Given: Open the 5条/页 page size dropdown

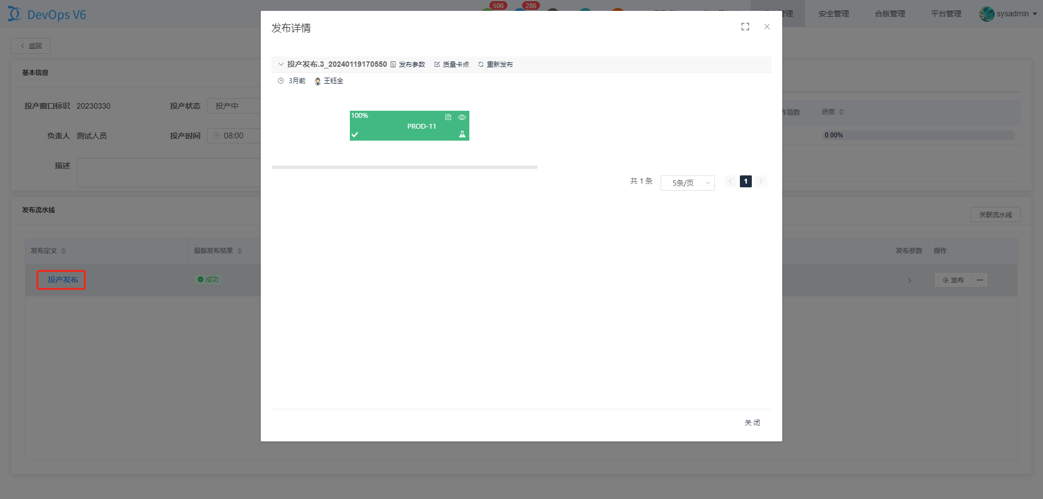Looking at the screenshot, I should click(x=687, y=183).
